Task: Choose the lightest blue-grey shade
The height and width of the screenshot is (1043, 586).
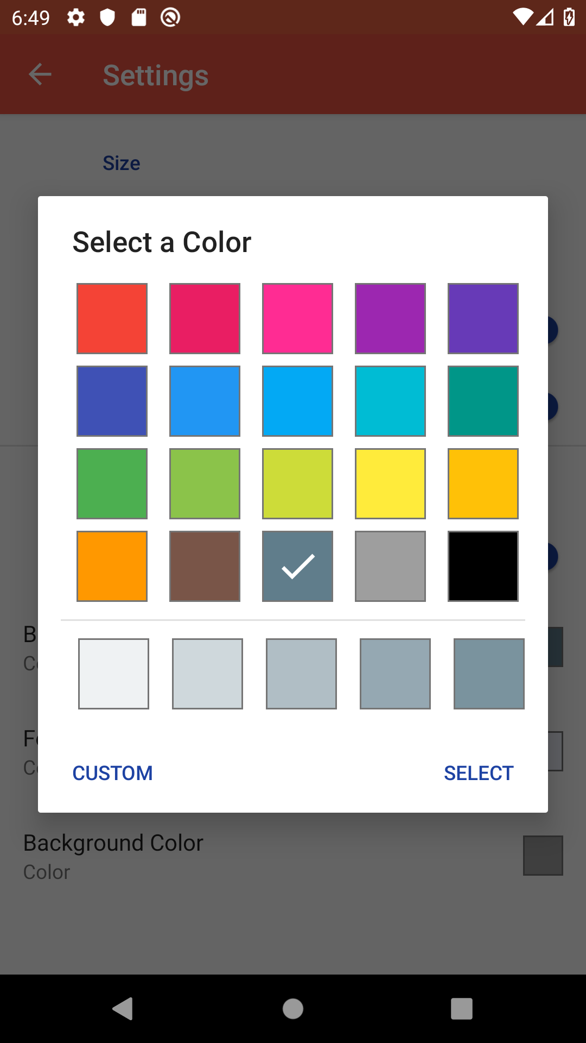Action: tap(113, 674)
